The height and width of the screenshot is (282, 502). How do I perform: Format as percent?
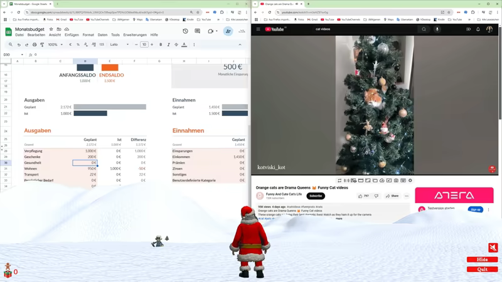[x=78, y=44]
